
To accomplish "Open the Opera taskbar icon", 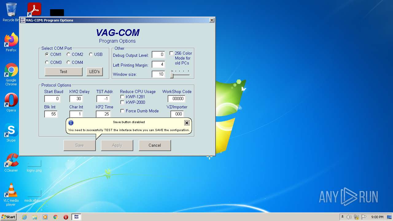I will (x=66, y=217).
